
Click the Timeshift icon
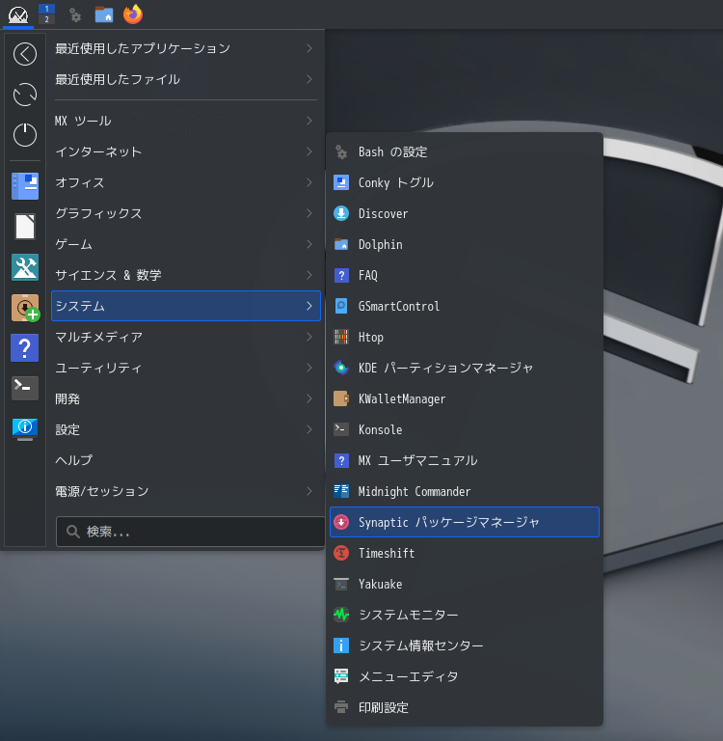tap(341, 553)
